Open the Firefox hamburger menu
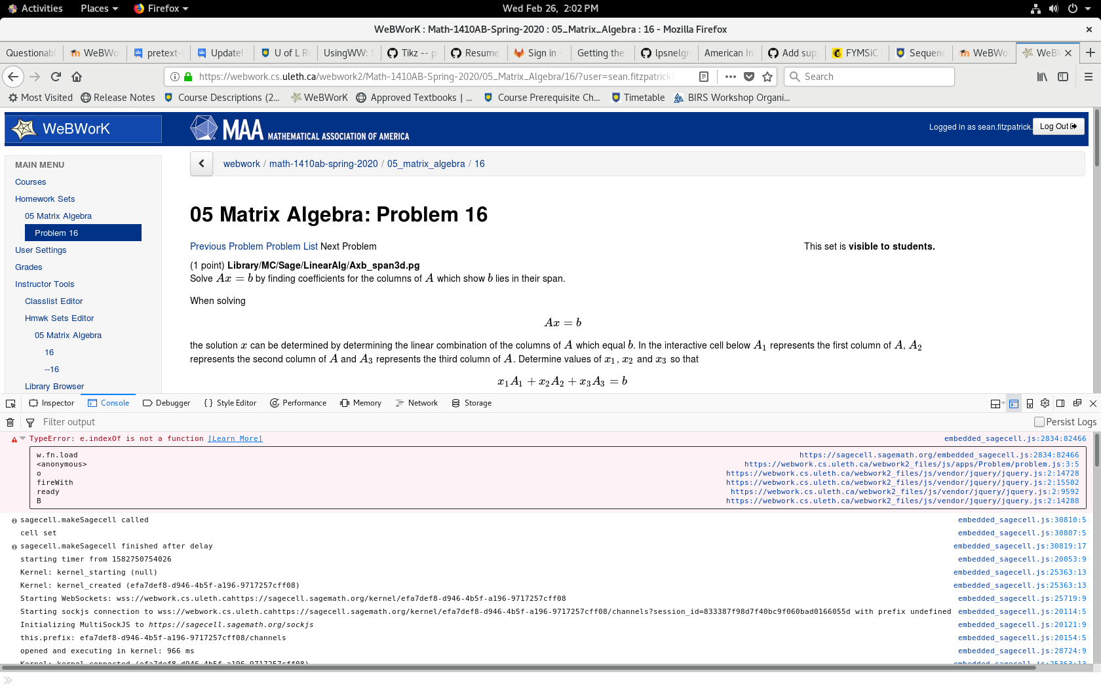 [1089, 77]
